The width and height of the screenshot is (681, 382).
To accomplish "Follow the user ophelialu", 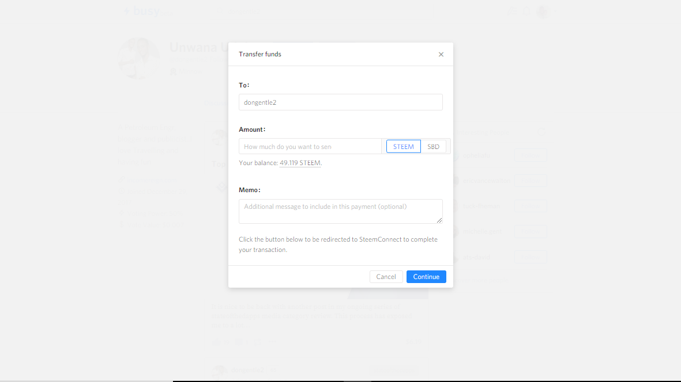I will point(529,155).
